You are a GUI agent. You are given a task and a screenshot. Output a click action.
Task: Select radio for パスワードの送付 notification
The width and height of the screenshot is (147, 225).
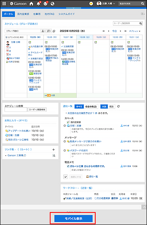pos(65,151)
